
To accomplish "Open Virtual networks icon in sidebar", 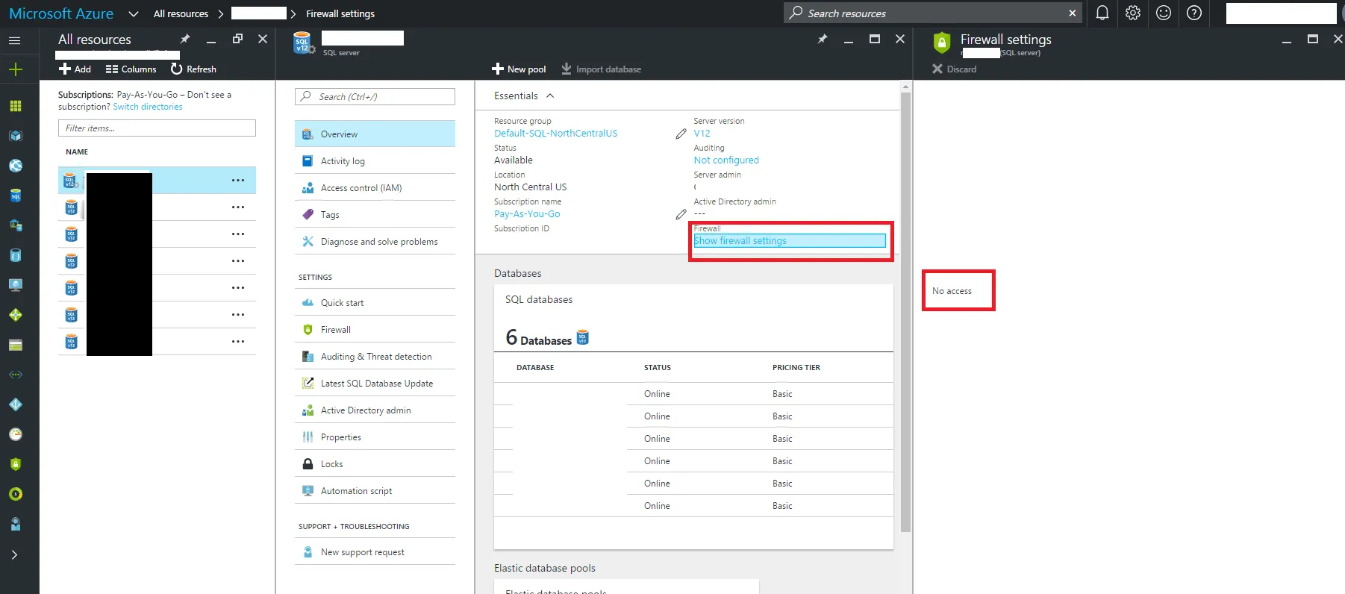I will pyautogui.click(x=15, y=375).
